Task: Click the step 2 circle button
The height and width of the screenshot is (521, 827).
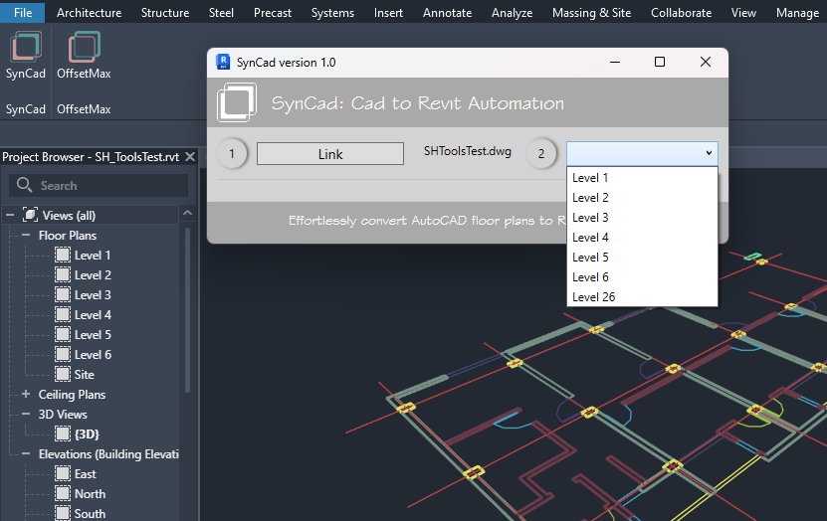Action: pyautogui.click(x=541, y=153)
